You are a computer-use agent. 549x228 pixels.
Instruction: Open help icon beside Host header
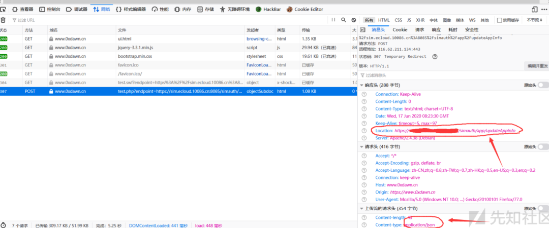click(364, 185)
